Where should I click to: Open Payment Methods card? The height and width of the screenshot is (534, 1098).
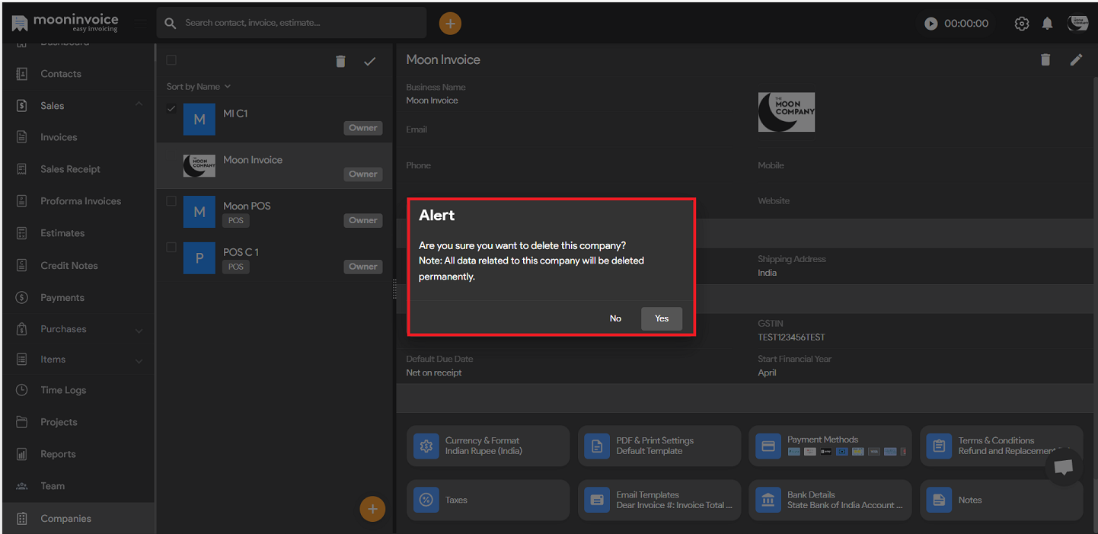coord(830,446)
